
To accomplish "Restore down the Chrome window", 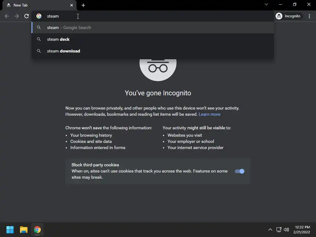I will [x=294, y=4].
